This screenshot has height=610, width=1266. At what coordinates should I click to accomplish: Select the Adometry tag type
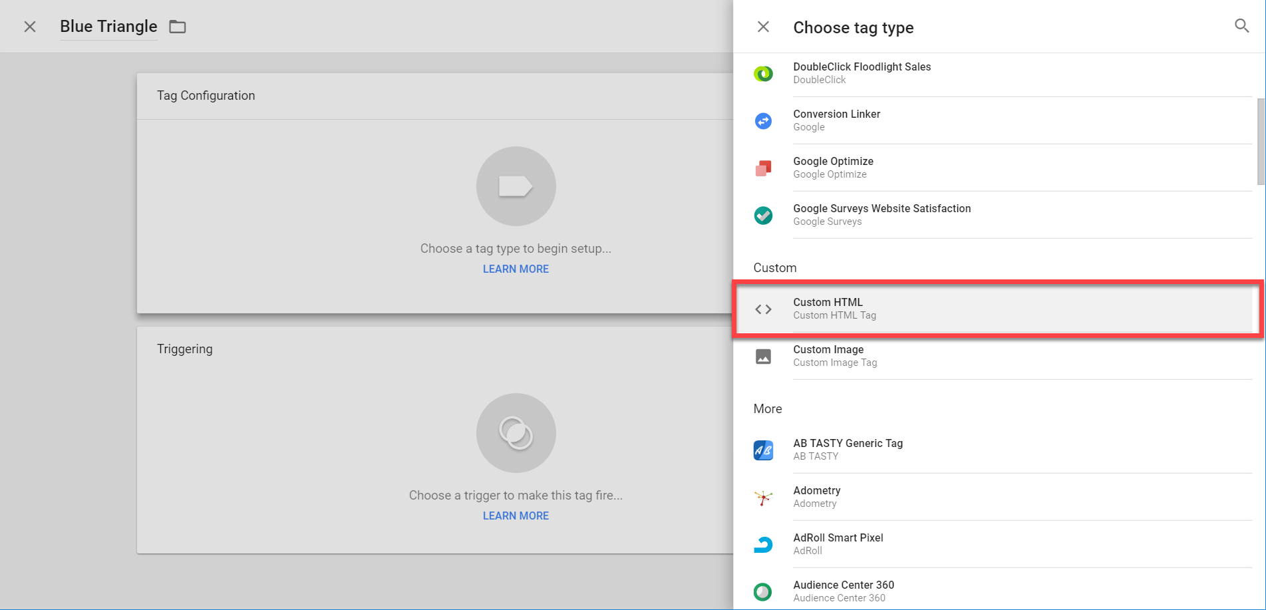click(x=993, y=497)
